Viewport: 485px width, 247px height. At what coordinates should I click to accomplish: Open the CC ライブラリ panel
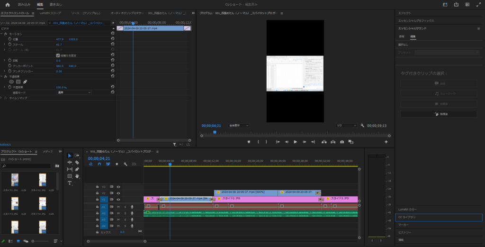407,217
